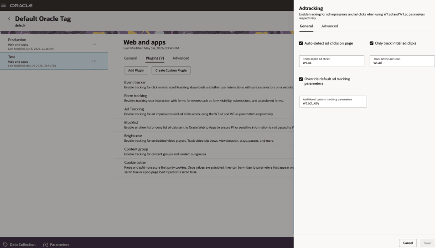Edit Additional custom tracking parameters field
The image size is (435, 248).
tap(333, 102)
